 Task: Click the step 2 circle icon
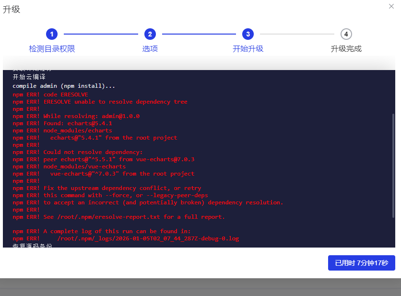150,34
